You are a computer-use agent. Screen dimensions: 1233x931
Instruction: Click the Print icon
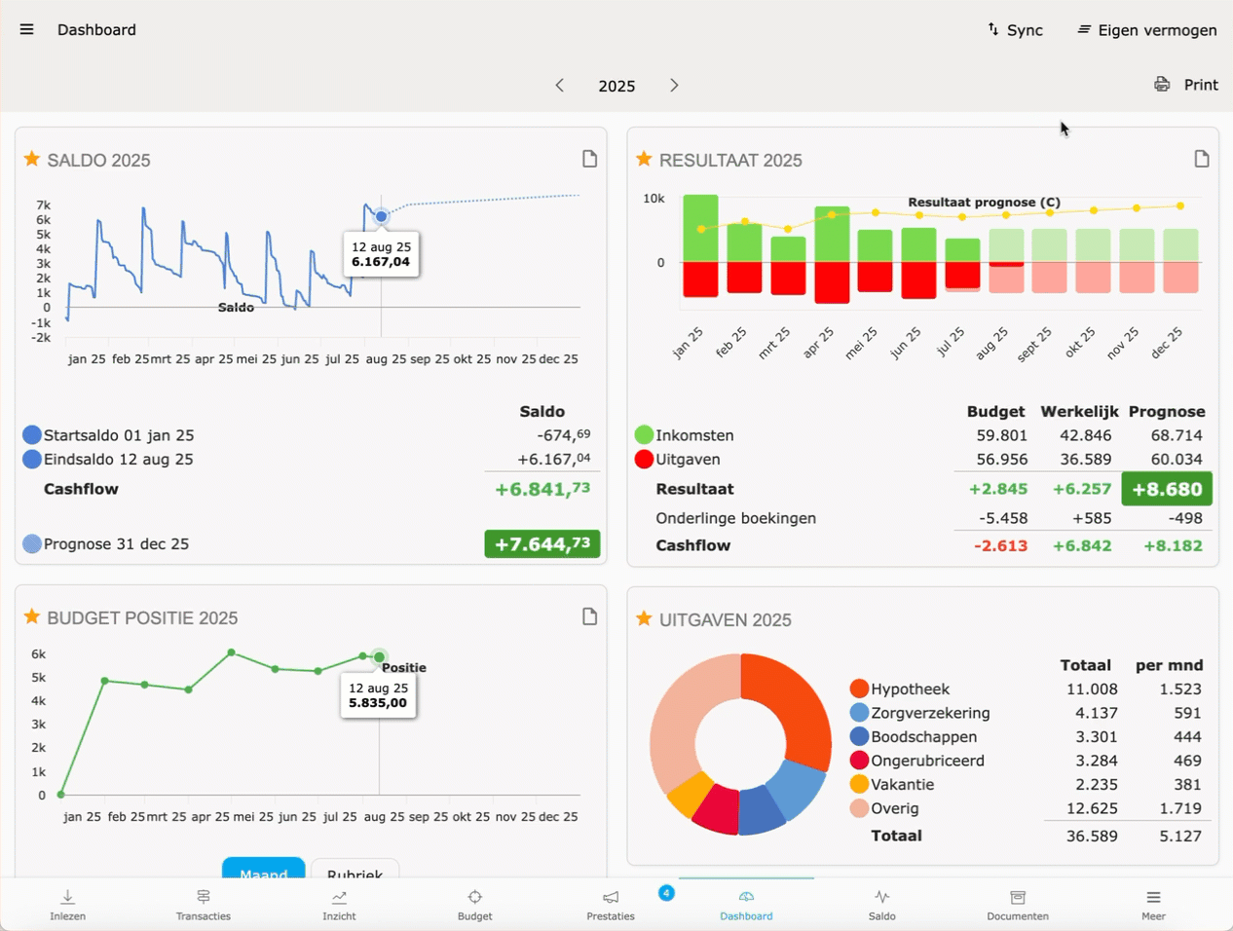[1162, 85]
